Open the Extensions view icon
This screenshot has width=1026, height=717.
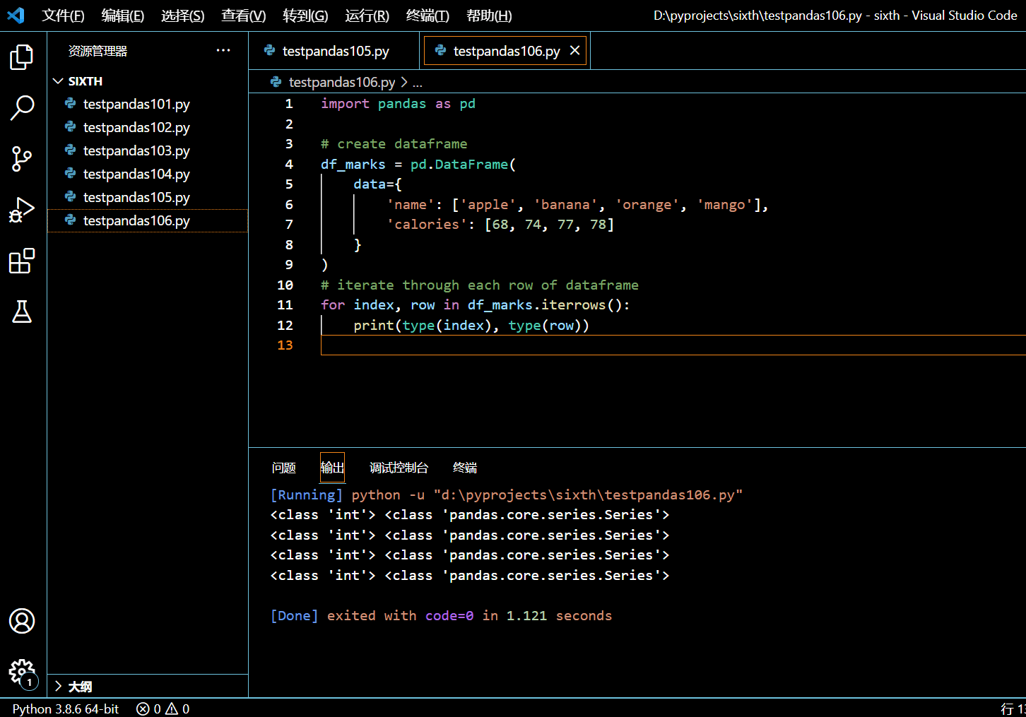(22, 261)
